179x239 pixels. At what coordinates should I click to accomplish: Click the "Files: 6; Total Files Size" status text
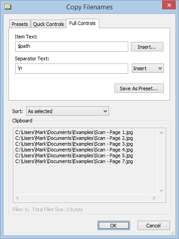pos(47,210)
